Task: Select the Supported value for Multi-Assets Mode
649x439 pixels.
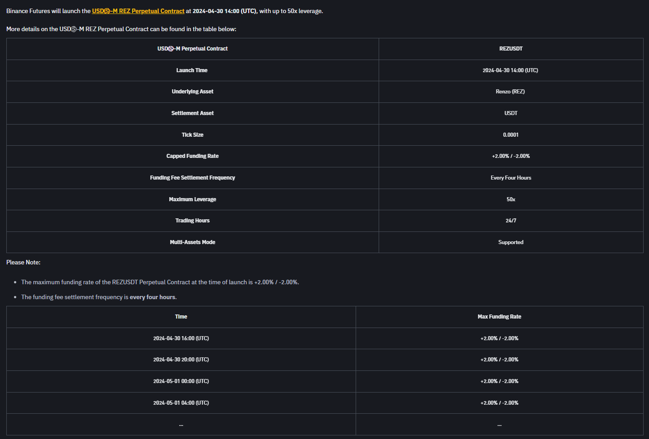Action: pyautogui.click(x=510, y=242)
